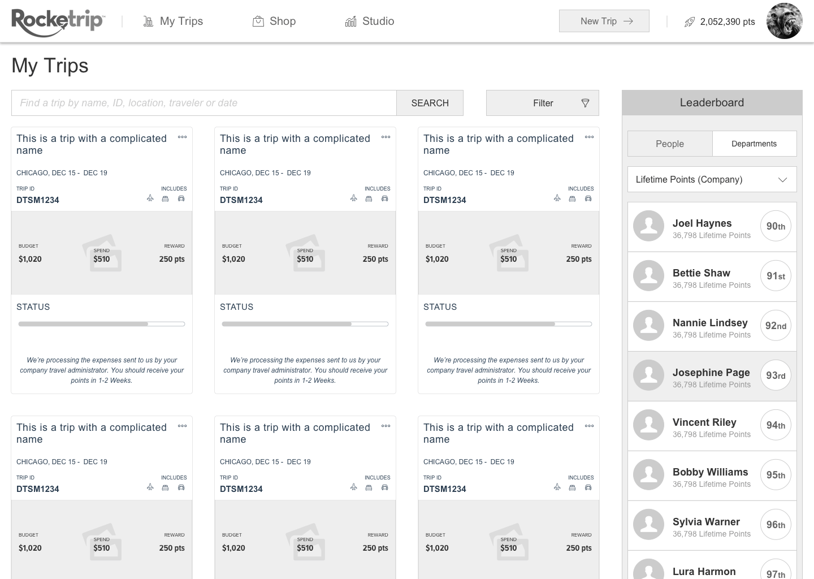The width and height of the screenshot is (814, 579).
Task: Click Joel Haynes' avatar icon in leaderboard
Action: (648, 226)
